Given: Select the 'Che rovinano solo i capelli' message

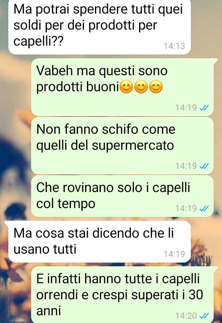Looking at the screenshot, I should point(122,196).
